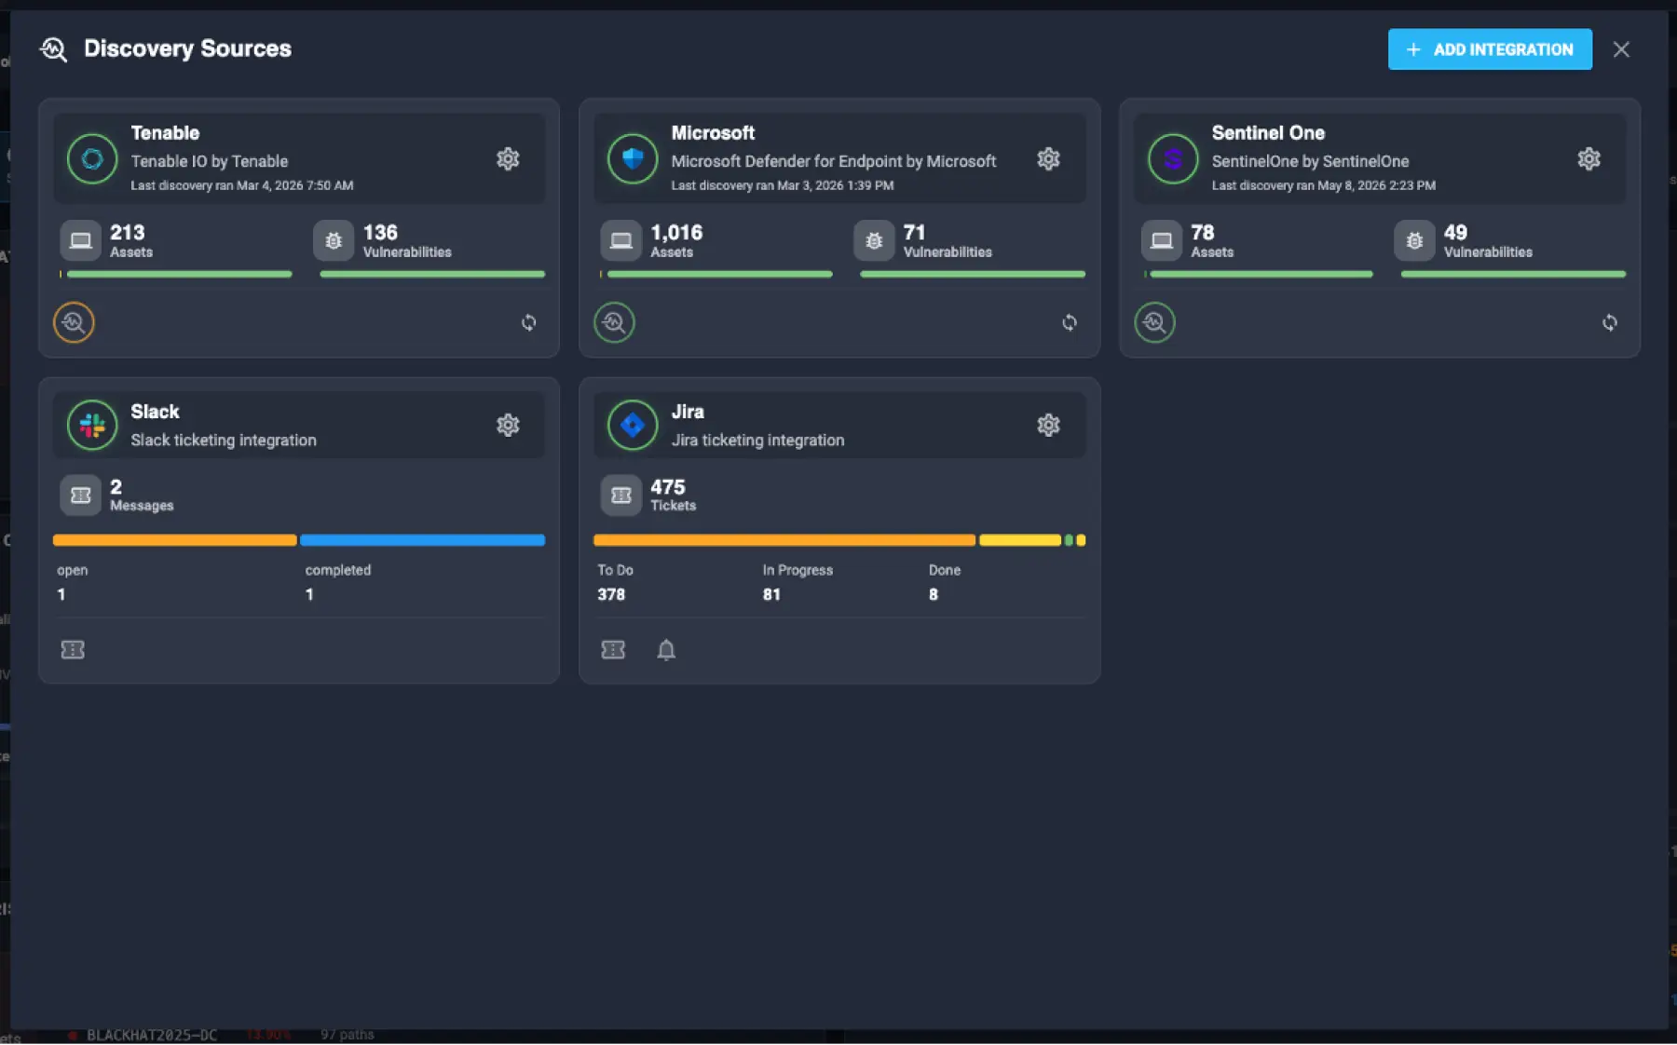
Task: Refresh the Tenable integration sync
Action: pos(528,322)
